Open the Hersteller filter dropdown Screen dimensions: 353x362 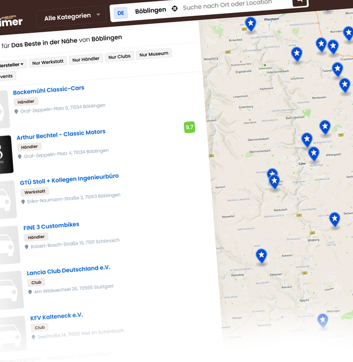point(12,65)
